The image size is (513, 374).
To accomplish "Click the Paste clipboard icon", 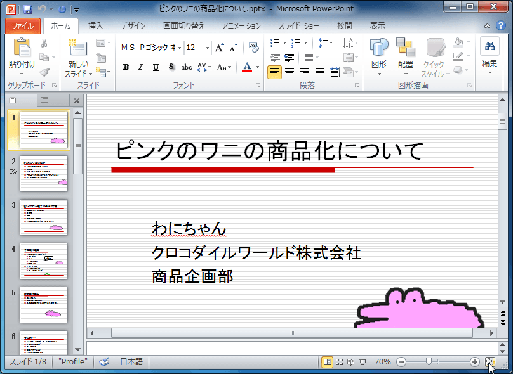I will tap(22, 48).
